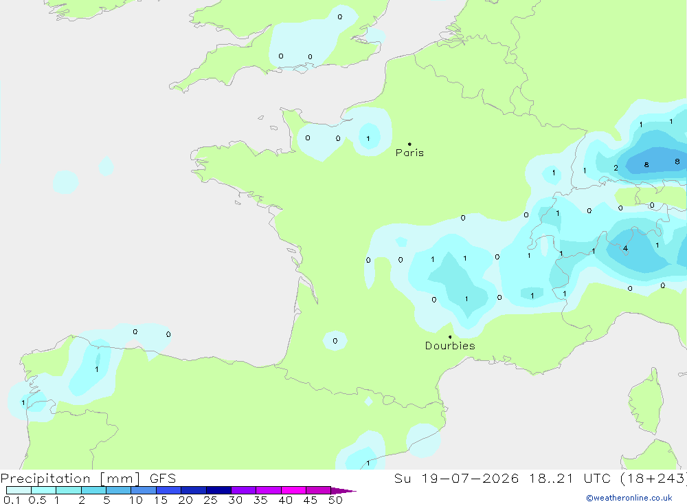
Task: Click the purple above-50 legend arrow tip
Action: [x=344, y=491]
